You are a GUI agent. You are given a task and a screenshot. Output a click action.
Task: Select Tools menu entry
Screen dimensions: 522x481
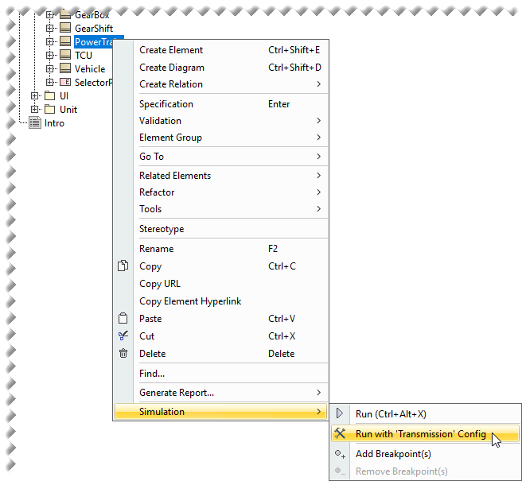tap(220, 208)
